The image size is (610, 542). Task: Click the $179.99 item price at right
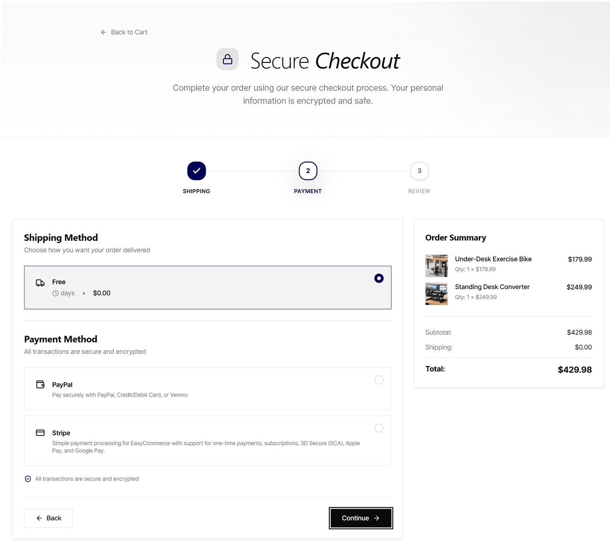[x=580, y=259]
